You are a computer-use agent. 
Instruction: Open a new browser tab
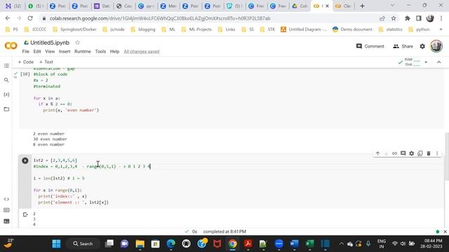[x=362, y=6]
